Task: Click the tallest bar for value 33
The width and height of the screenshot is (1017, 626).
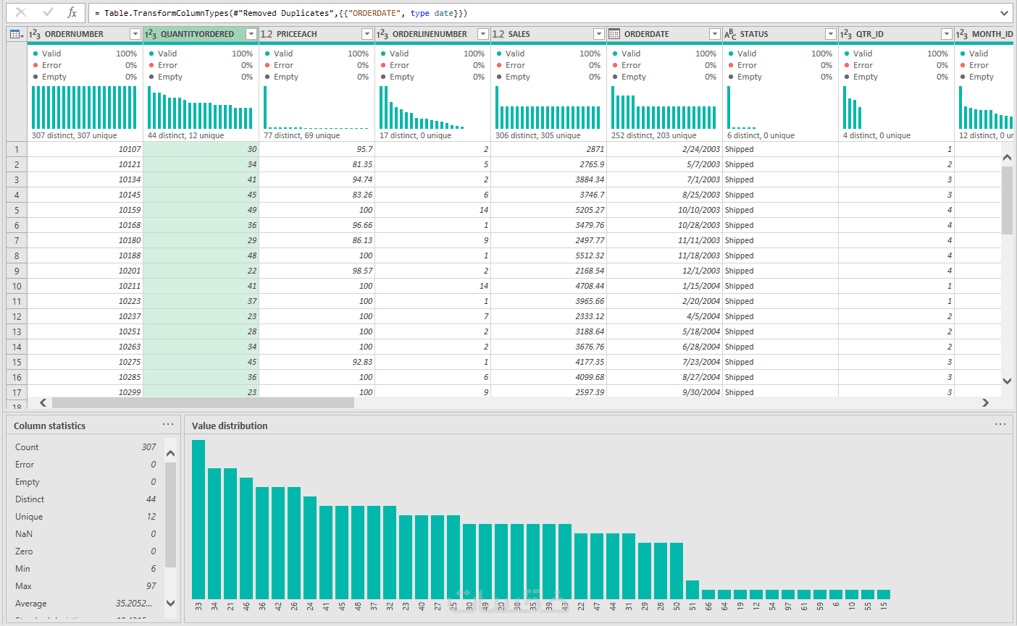Action: click(198, 519)
